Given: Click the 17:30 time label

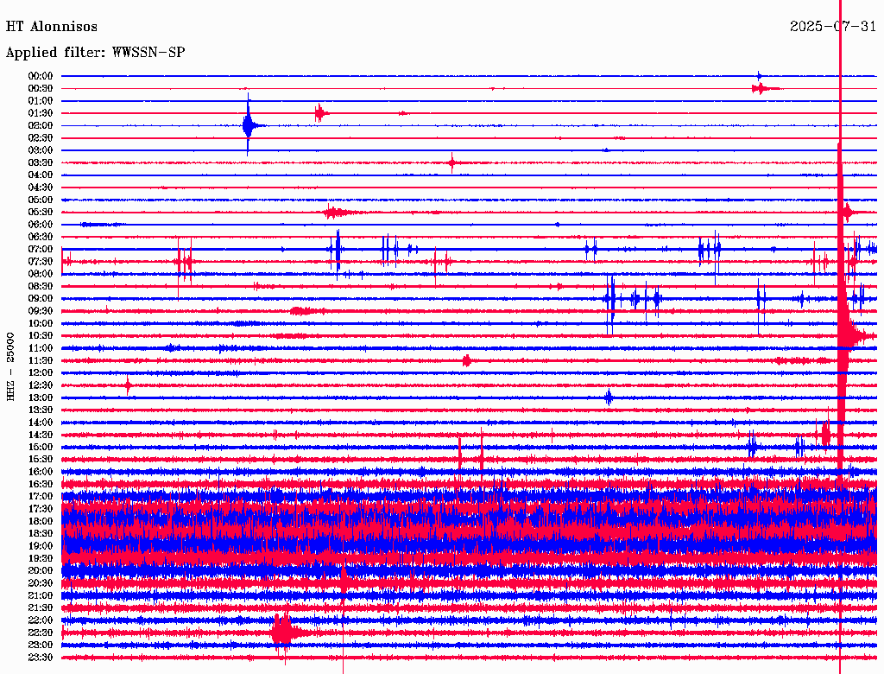Looking at the screenshot, I should 41,509.
